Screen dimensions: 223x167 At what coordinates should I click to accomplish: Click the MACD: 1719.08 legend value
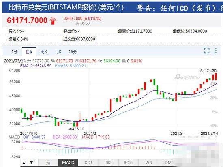(x=96, y=137)
